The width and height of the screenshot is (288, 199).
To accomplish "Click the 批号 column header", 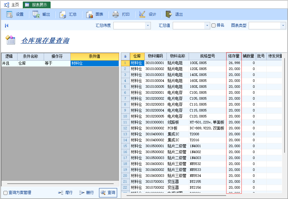I will tap(261, 56).
